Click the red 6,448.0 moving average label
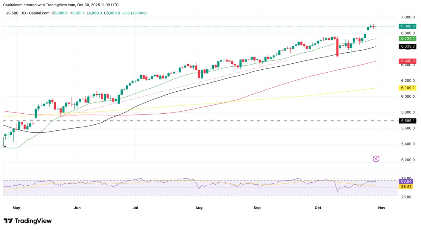The image size is (421, 230). click(407, 61)
